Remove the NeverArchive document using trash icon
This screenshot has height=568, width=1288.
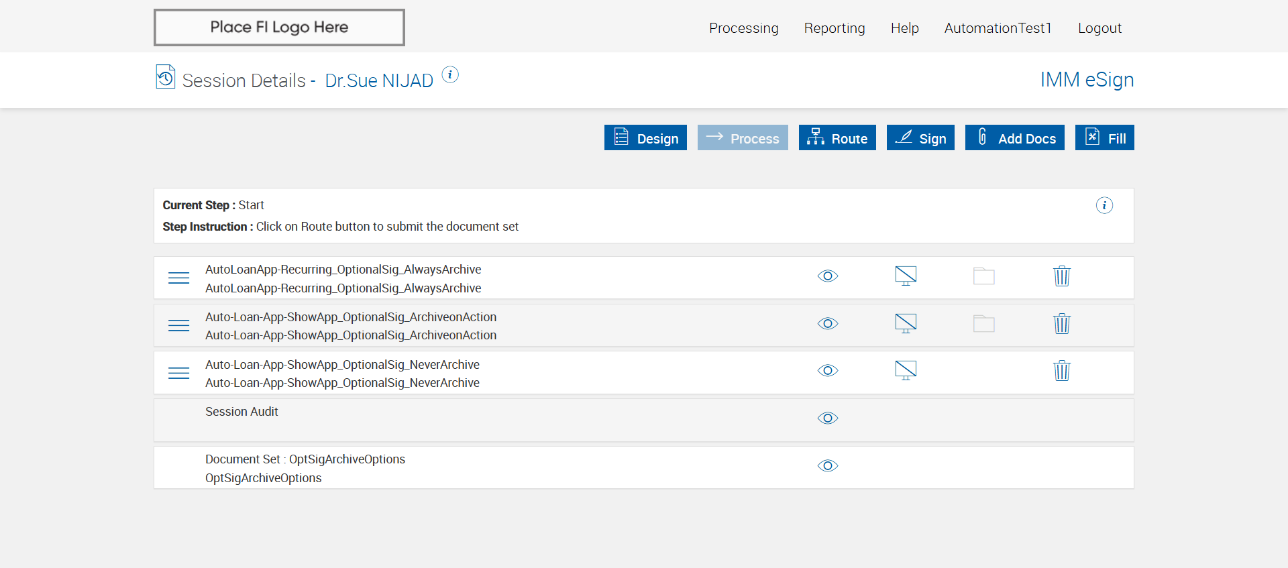[1061, 371]
